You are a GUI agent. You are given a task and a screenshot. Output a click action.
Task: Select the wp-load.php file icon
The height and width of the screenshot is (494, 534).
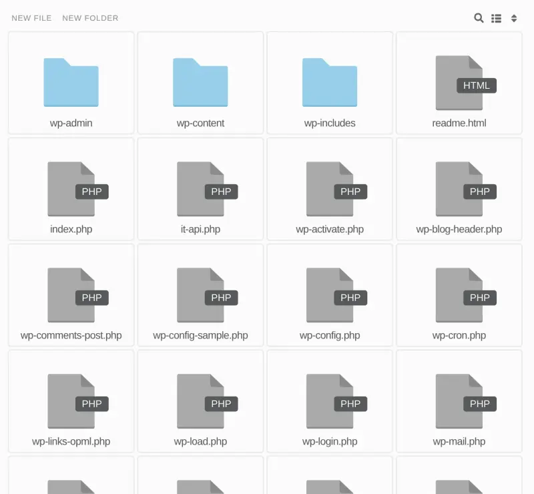pos(207,401)
